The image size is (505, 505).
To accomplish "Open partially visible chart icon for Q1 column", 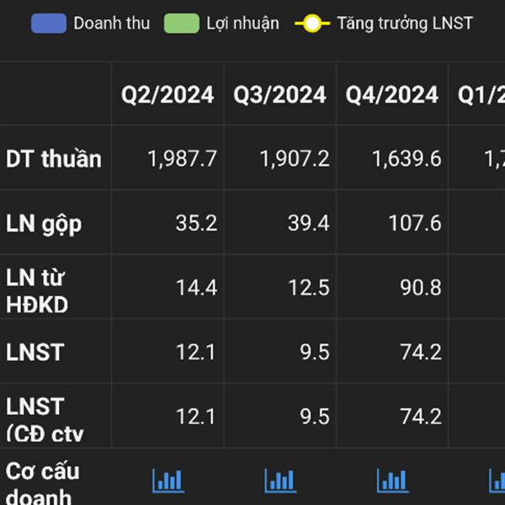I will point(497,481).
